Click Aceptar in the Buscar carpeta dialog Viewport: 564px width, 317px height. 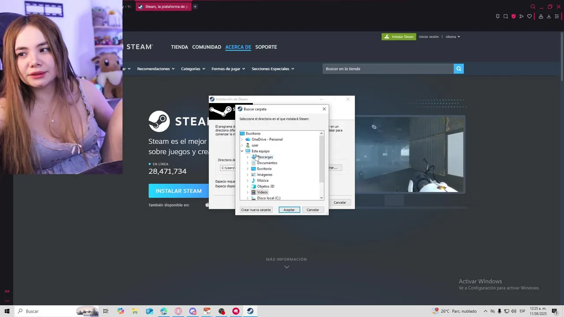click(289, 210)
